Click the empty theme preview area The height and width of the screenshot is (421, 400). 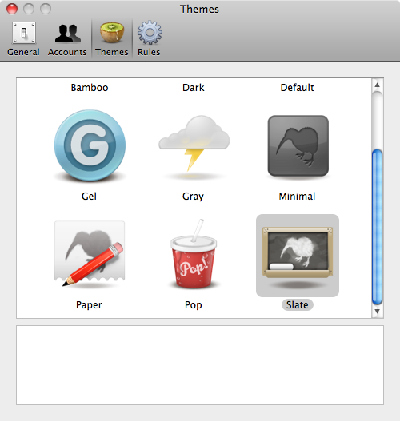pyautogui.click(x=200, y=365)
